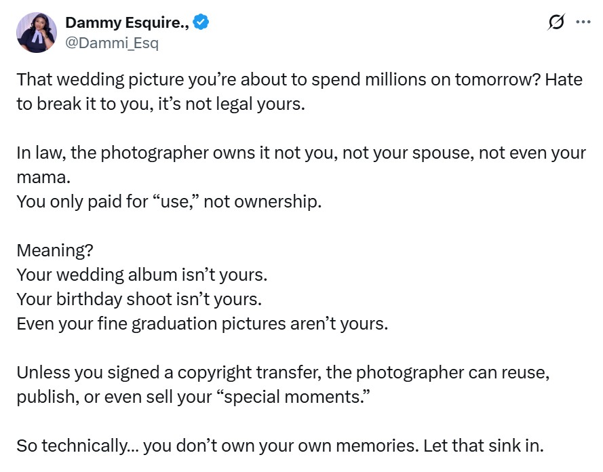The image size is (603, 472).
Task: Click "Your birthday shoot isn't yours."
Action: tap(139, 299)
